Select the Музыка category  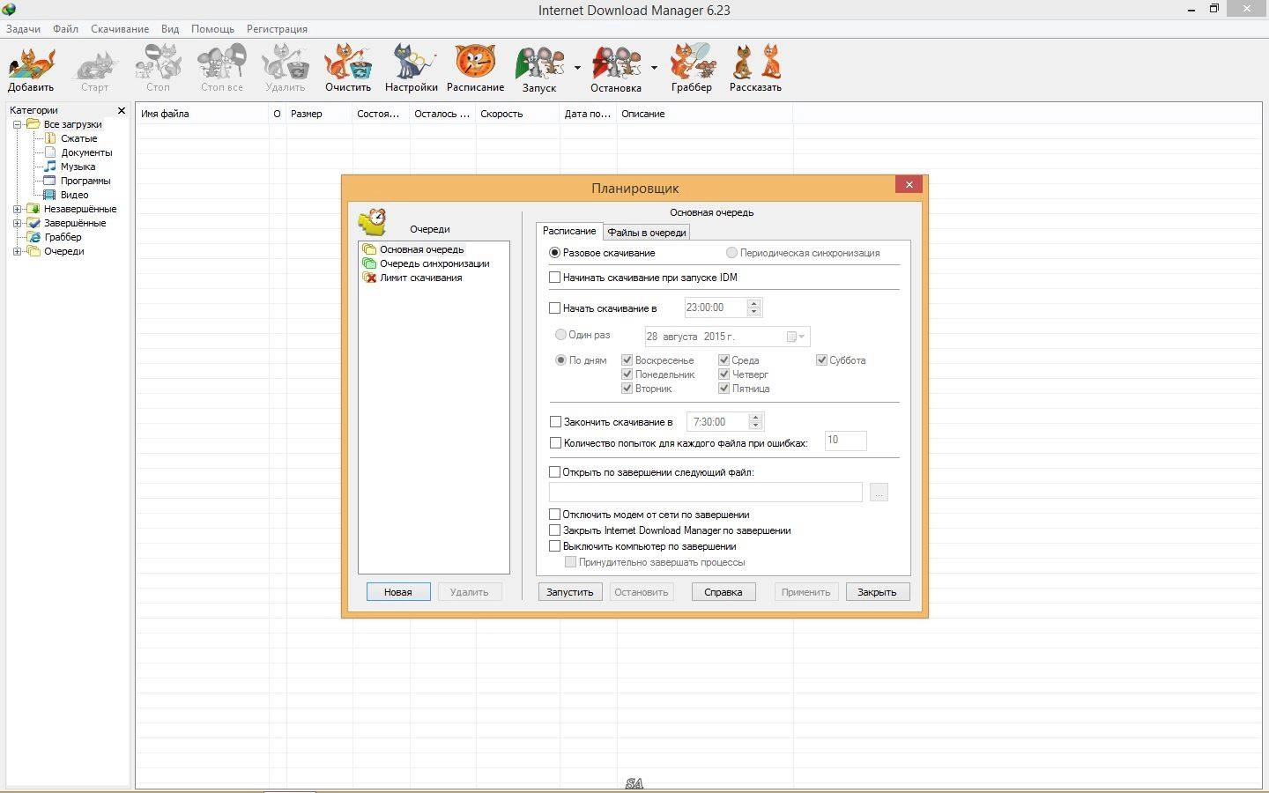coord(78,167)
